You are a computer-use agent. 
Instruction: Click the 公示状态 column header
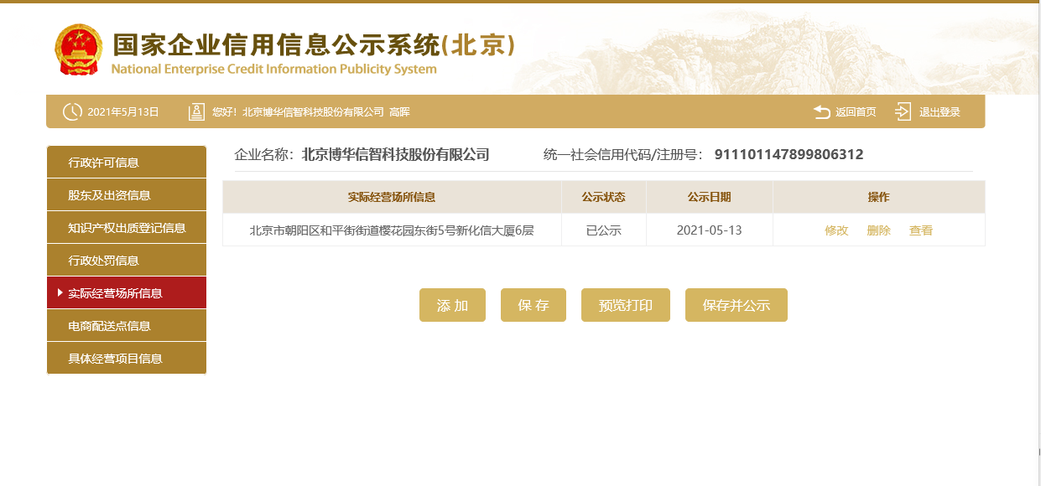[x=604, y=197]
